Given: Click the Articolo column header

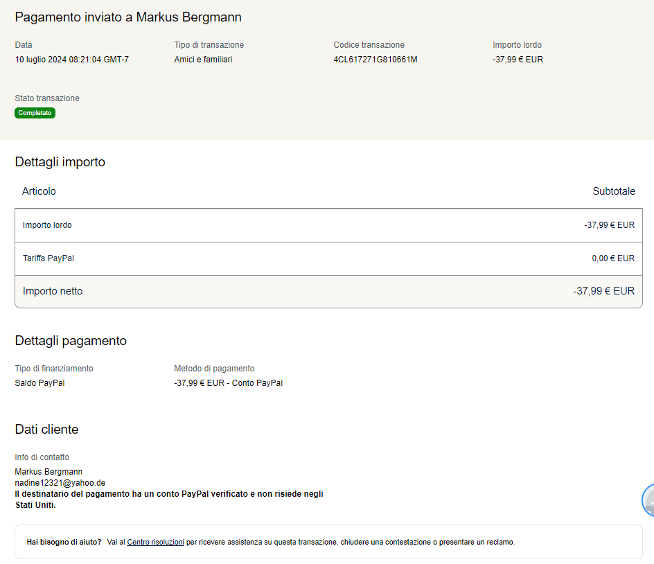Looking at the screenshot, I should coord(39,191).
